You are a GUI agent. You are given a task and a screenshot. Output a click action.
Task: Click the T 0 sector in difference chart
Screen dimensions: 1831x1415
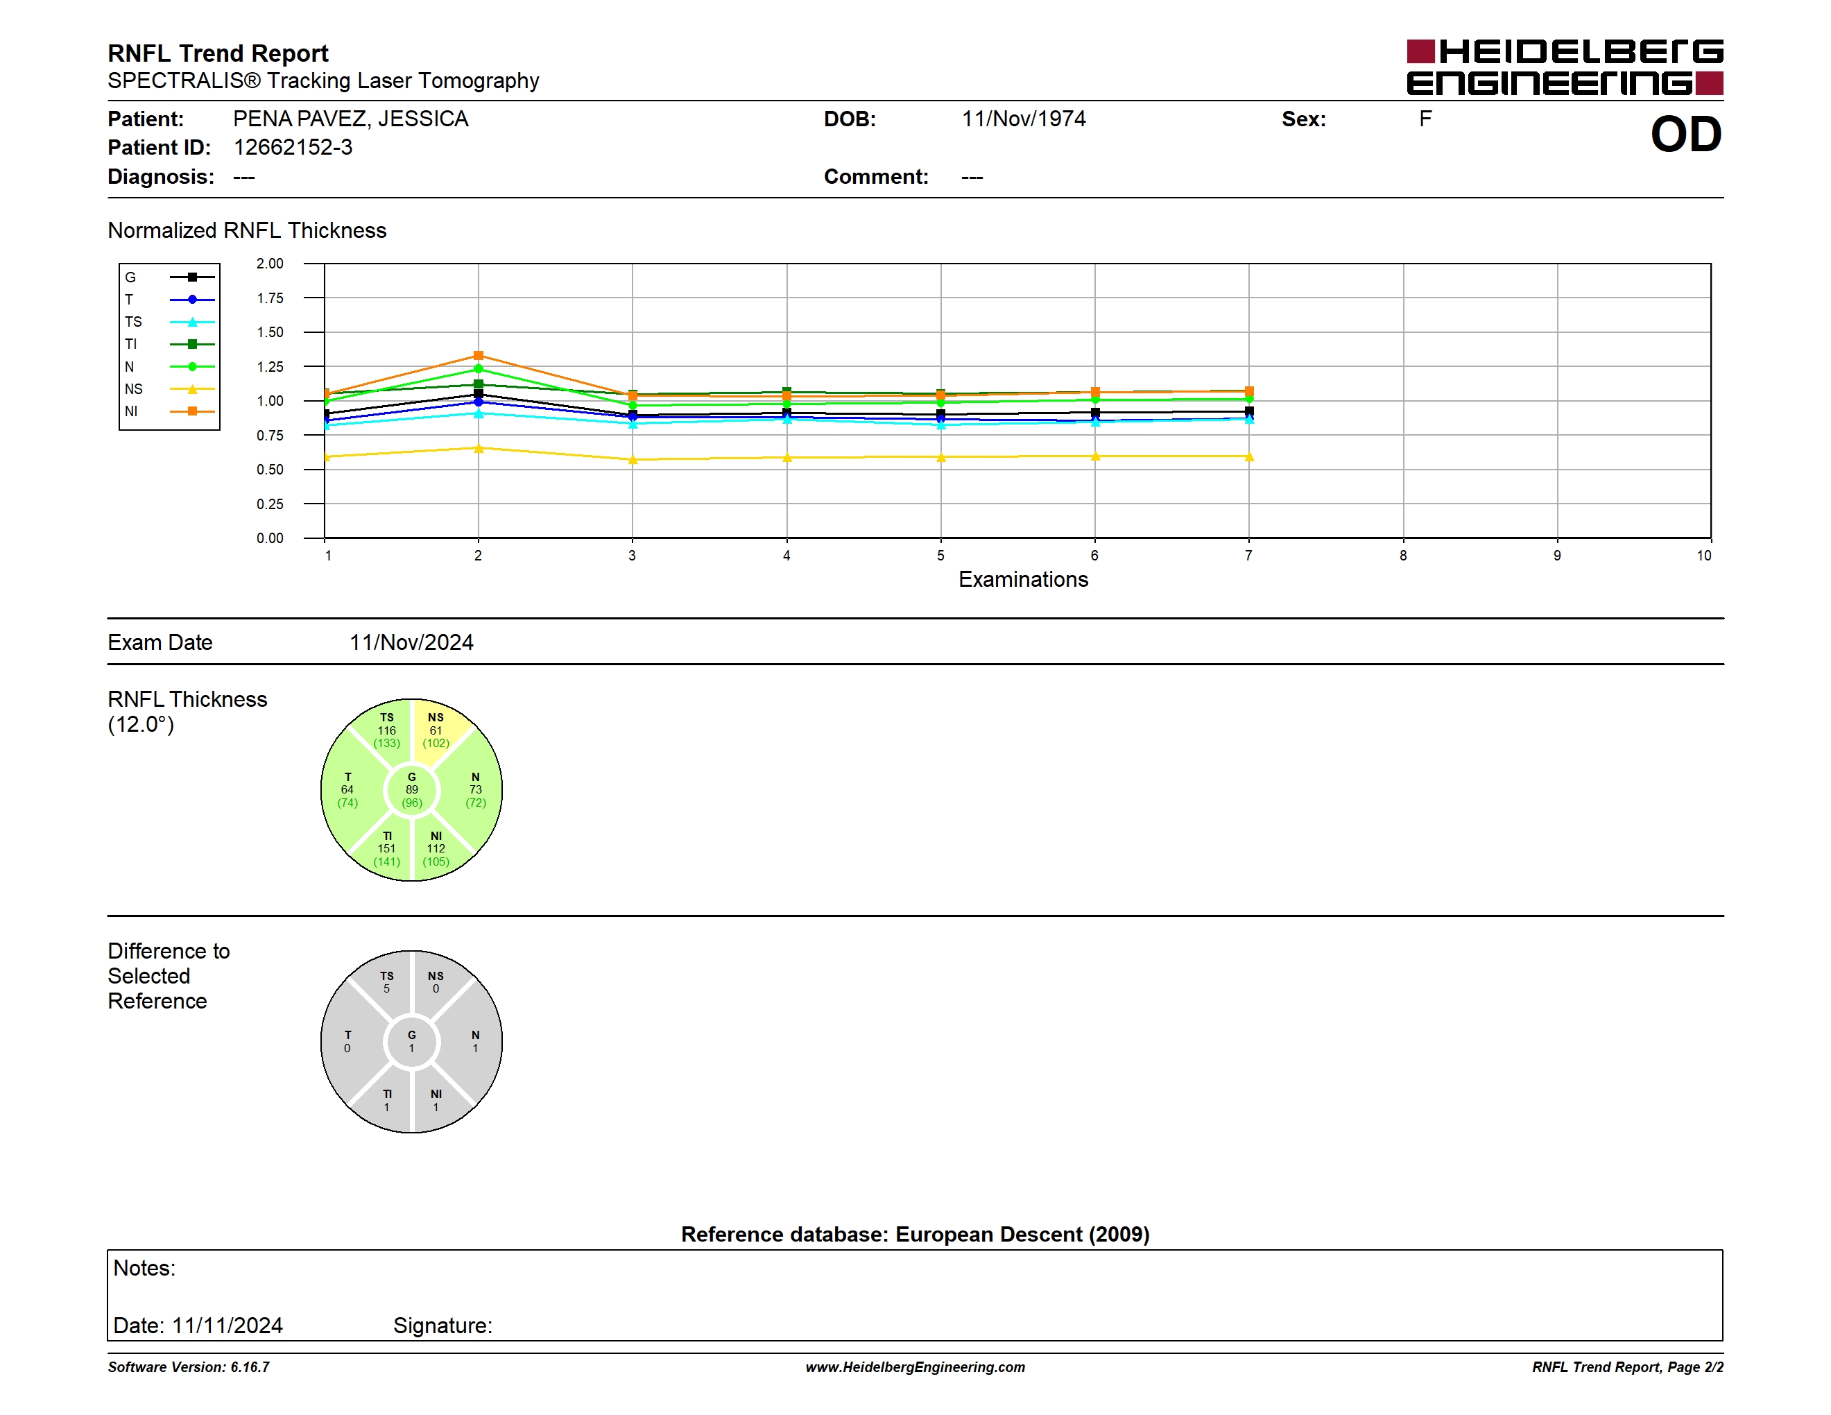(347, 1042)
